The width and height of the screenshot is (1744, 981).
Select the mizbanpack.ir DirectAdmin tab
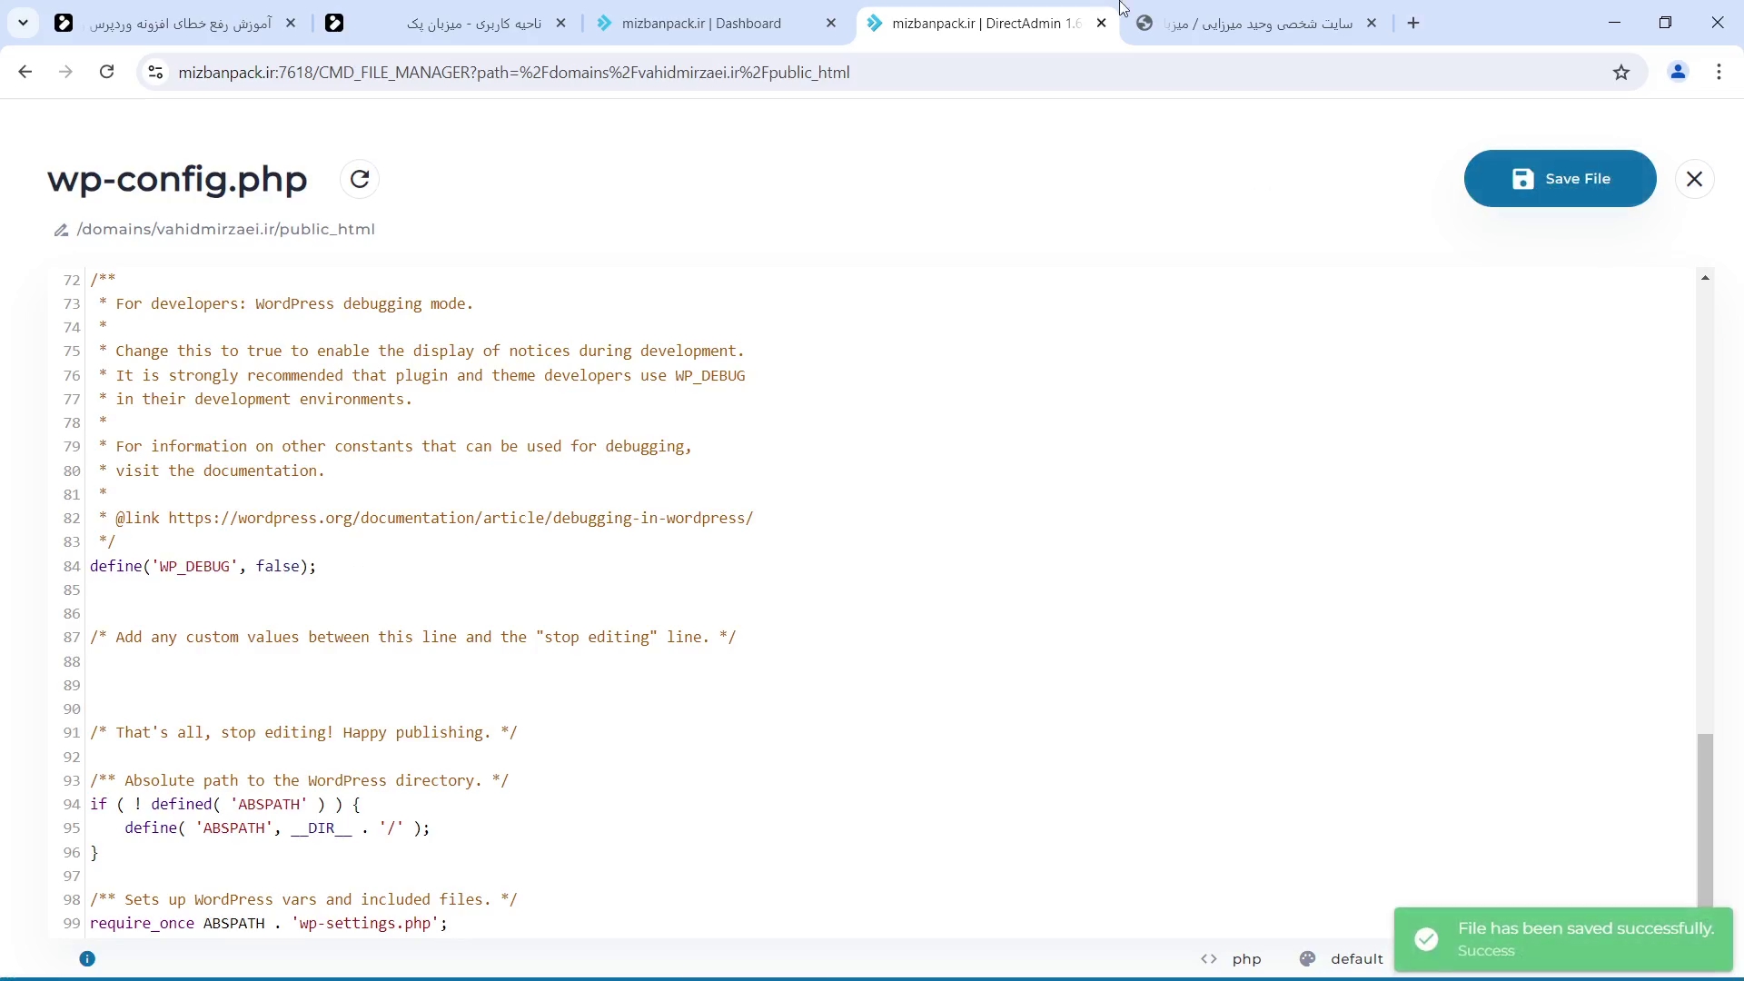pos(986,24)
